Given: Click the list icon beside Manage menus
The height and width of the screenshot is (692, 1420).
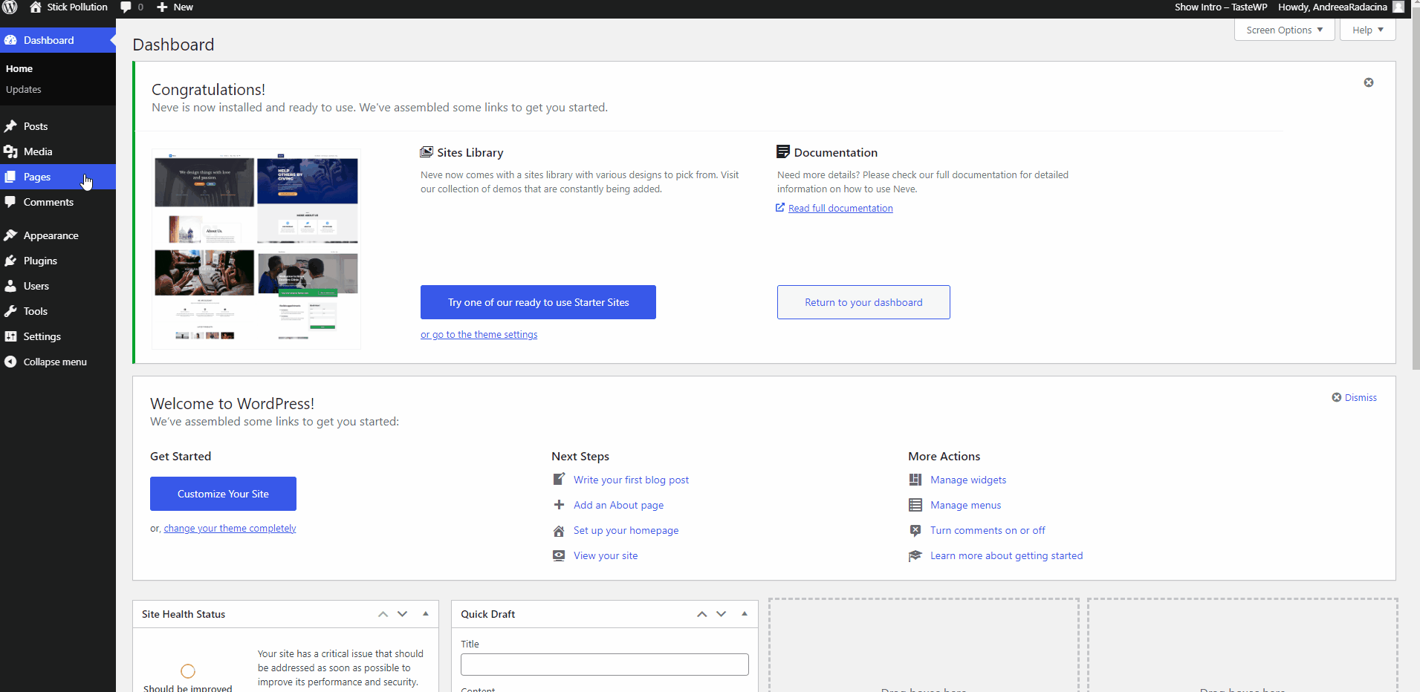Looking at the screenshot, I should pyautogui.click(x=915, y=505).
